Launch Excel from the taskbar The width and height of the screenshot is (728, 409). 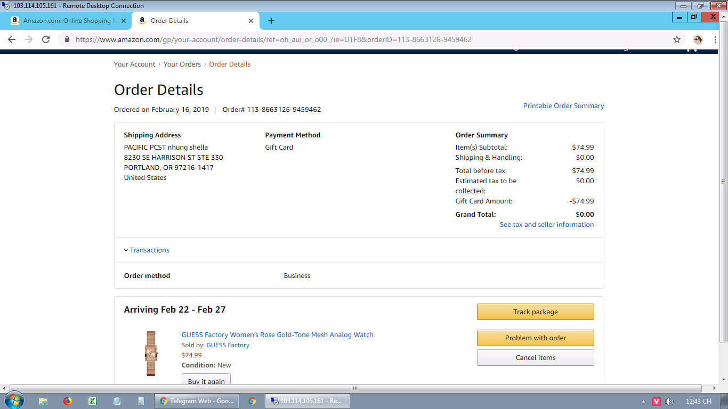pyautogui.click(x=92, y=401)
